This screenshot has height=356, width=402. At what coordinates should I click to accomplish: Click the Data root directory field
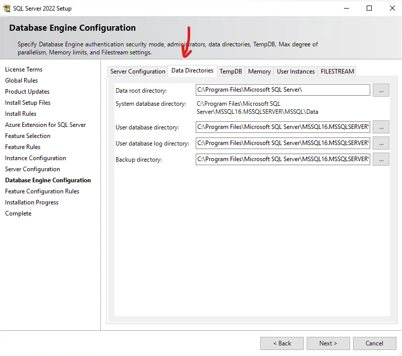[283, 90]
